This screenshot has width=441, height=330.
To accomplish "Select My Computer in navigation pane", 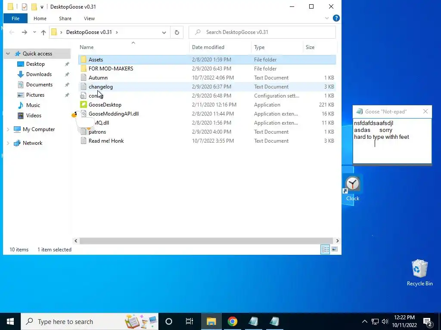I will click(38, 129).
